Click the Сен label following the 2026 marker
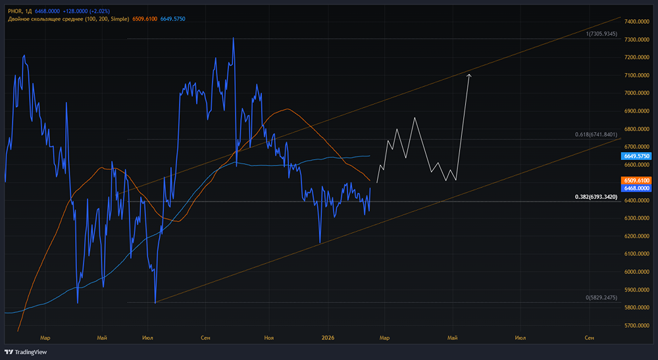The width and height of the screenshot is (658, 360). [589, 338]
